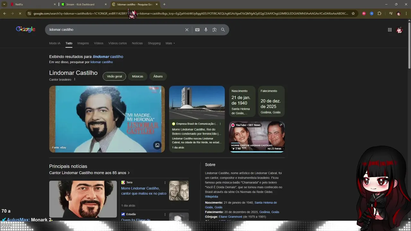Select the Shopping search tab
The width and height of the screenshot is (411, 231).
click(154, 43)
